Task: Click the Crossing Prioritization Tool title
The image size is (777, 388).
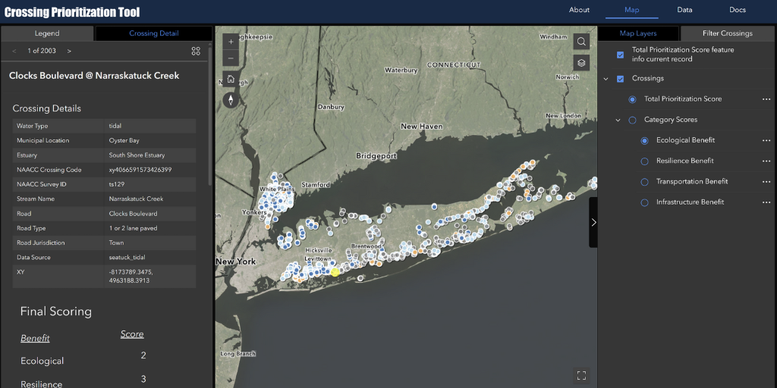Action: 72,12
